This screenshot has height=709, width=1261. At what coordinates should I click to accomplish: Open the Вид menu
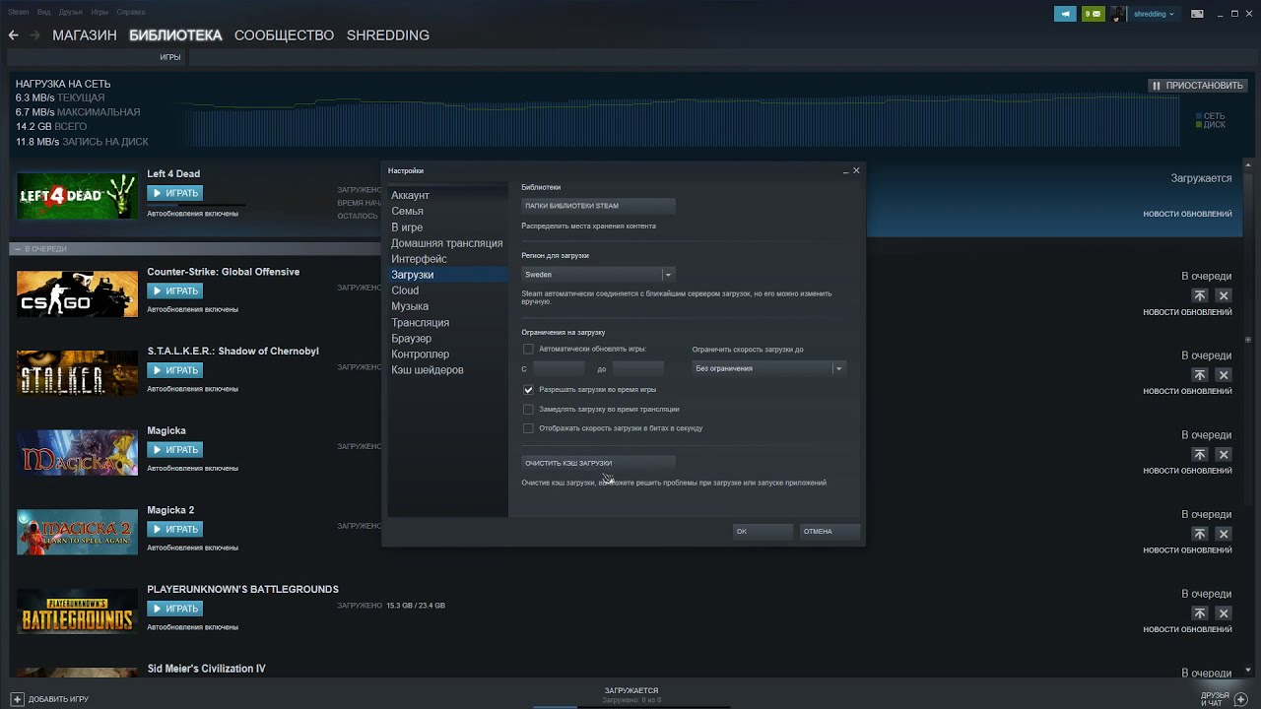click(x=43, y=12)
